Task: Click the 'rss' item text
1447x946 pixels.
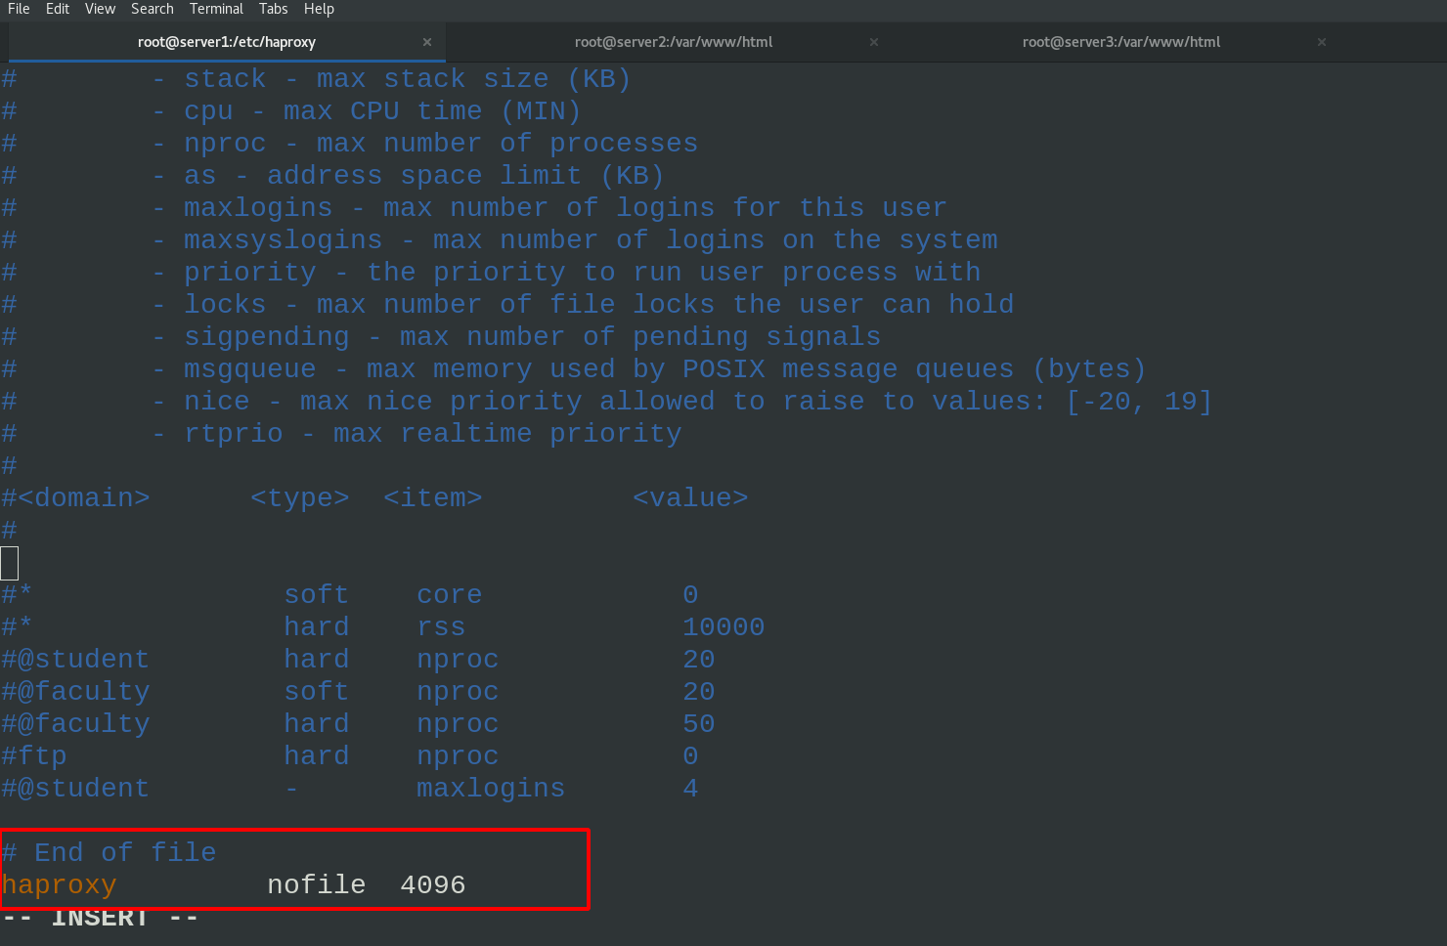Action: click(441, 626)
